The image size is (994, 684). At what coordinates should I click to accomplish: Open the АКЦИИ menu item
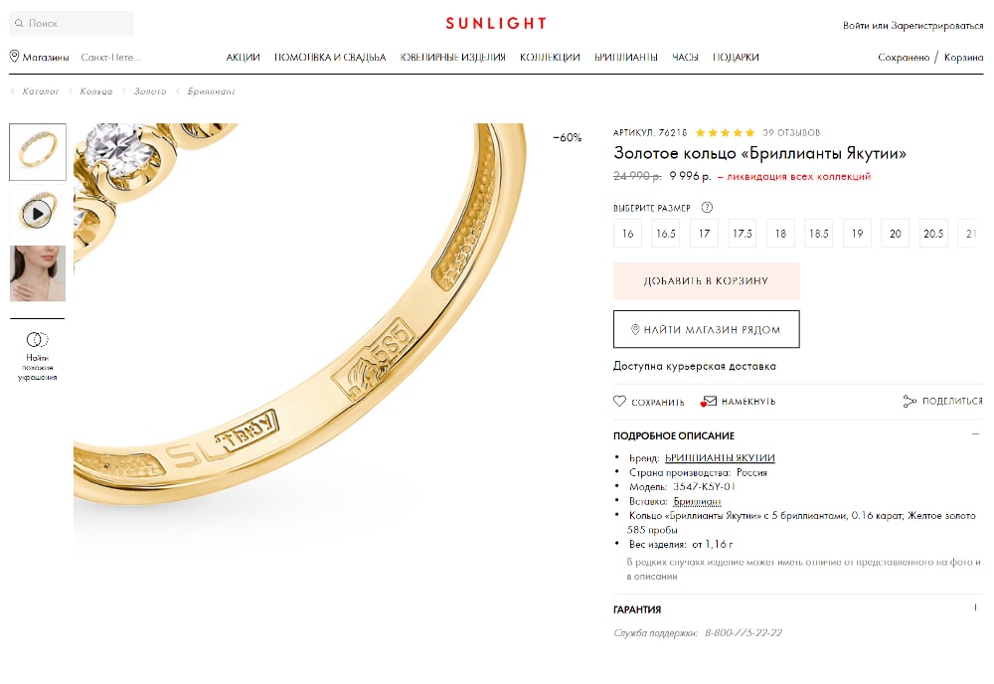(243, 57)
